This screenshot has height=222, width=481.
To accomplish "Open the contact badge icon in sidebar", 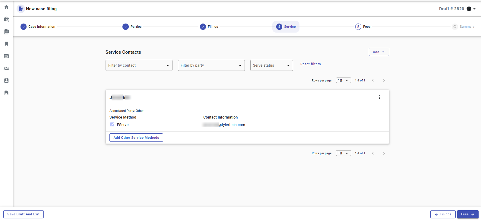I will point(6,81).
